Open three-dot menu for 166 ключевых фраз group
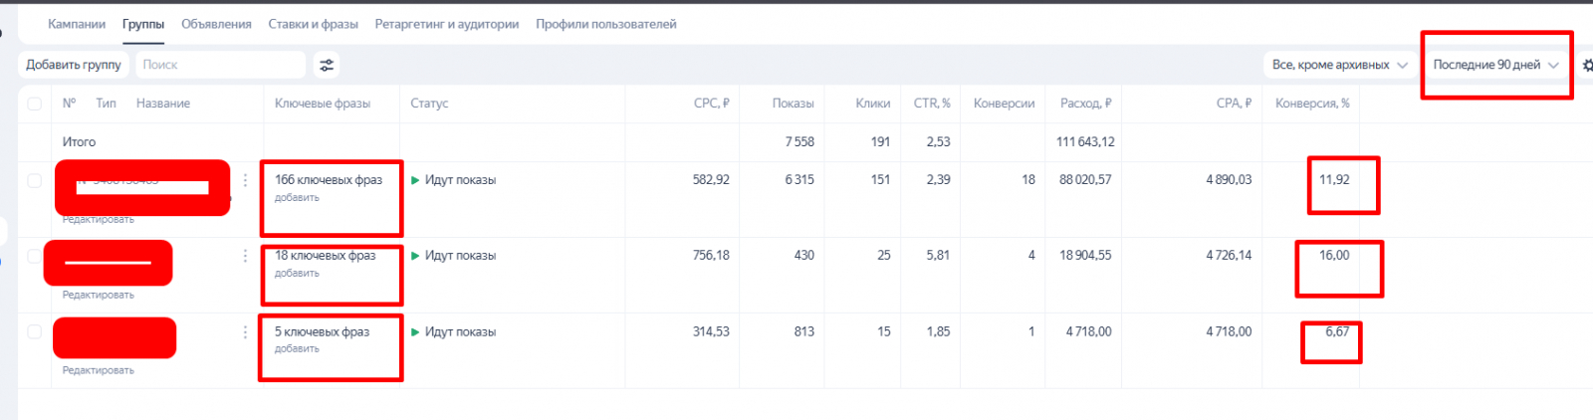Image resolution: width=1593 pixels, height=420 pixels. 245,180
